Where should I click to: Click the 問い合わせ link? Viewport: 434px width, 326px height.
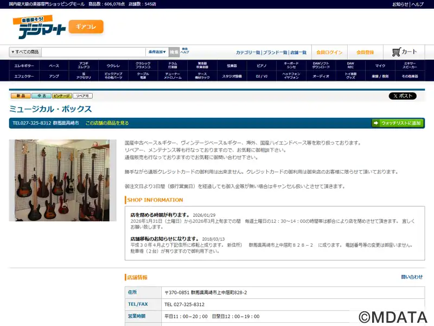point(412,277)
